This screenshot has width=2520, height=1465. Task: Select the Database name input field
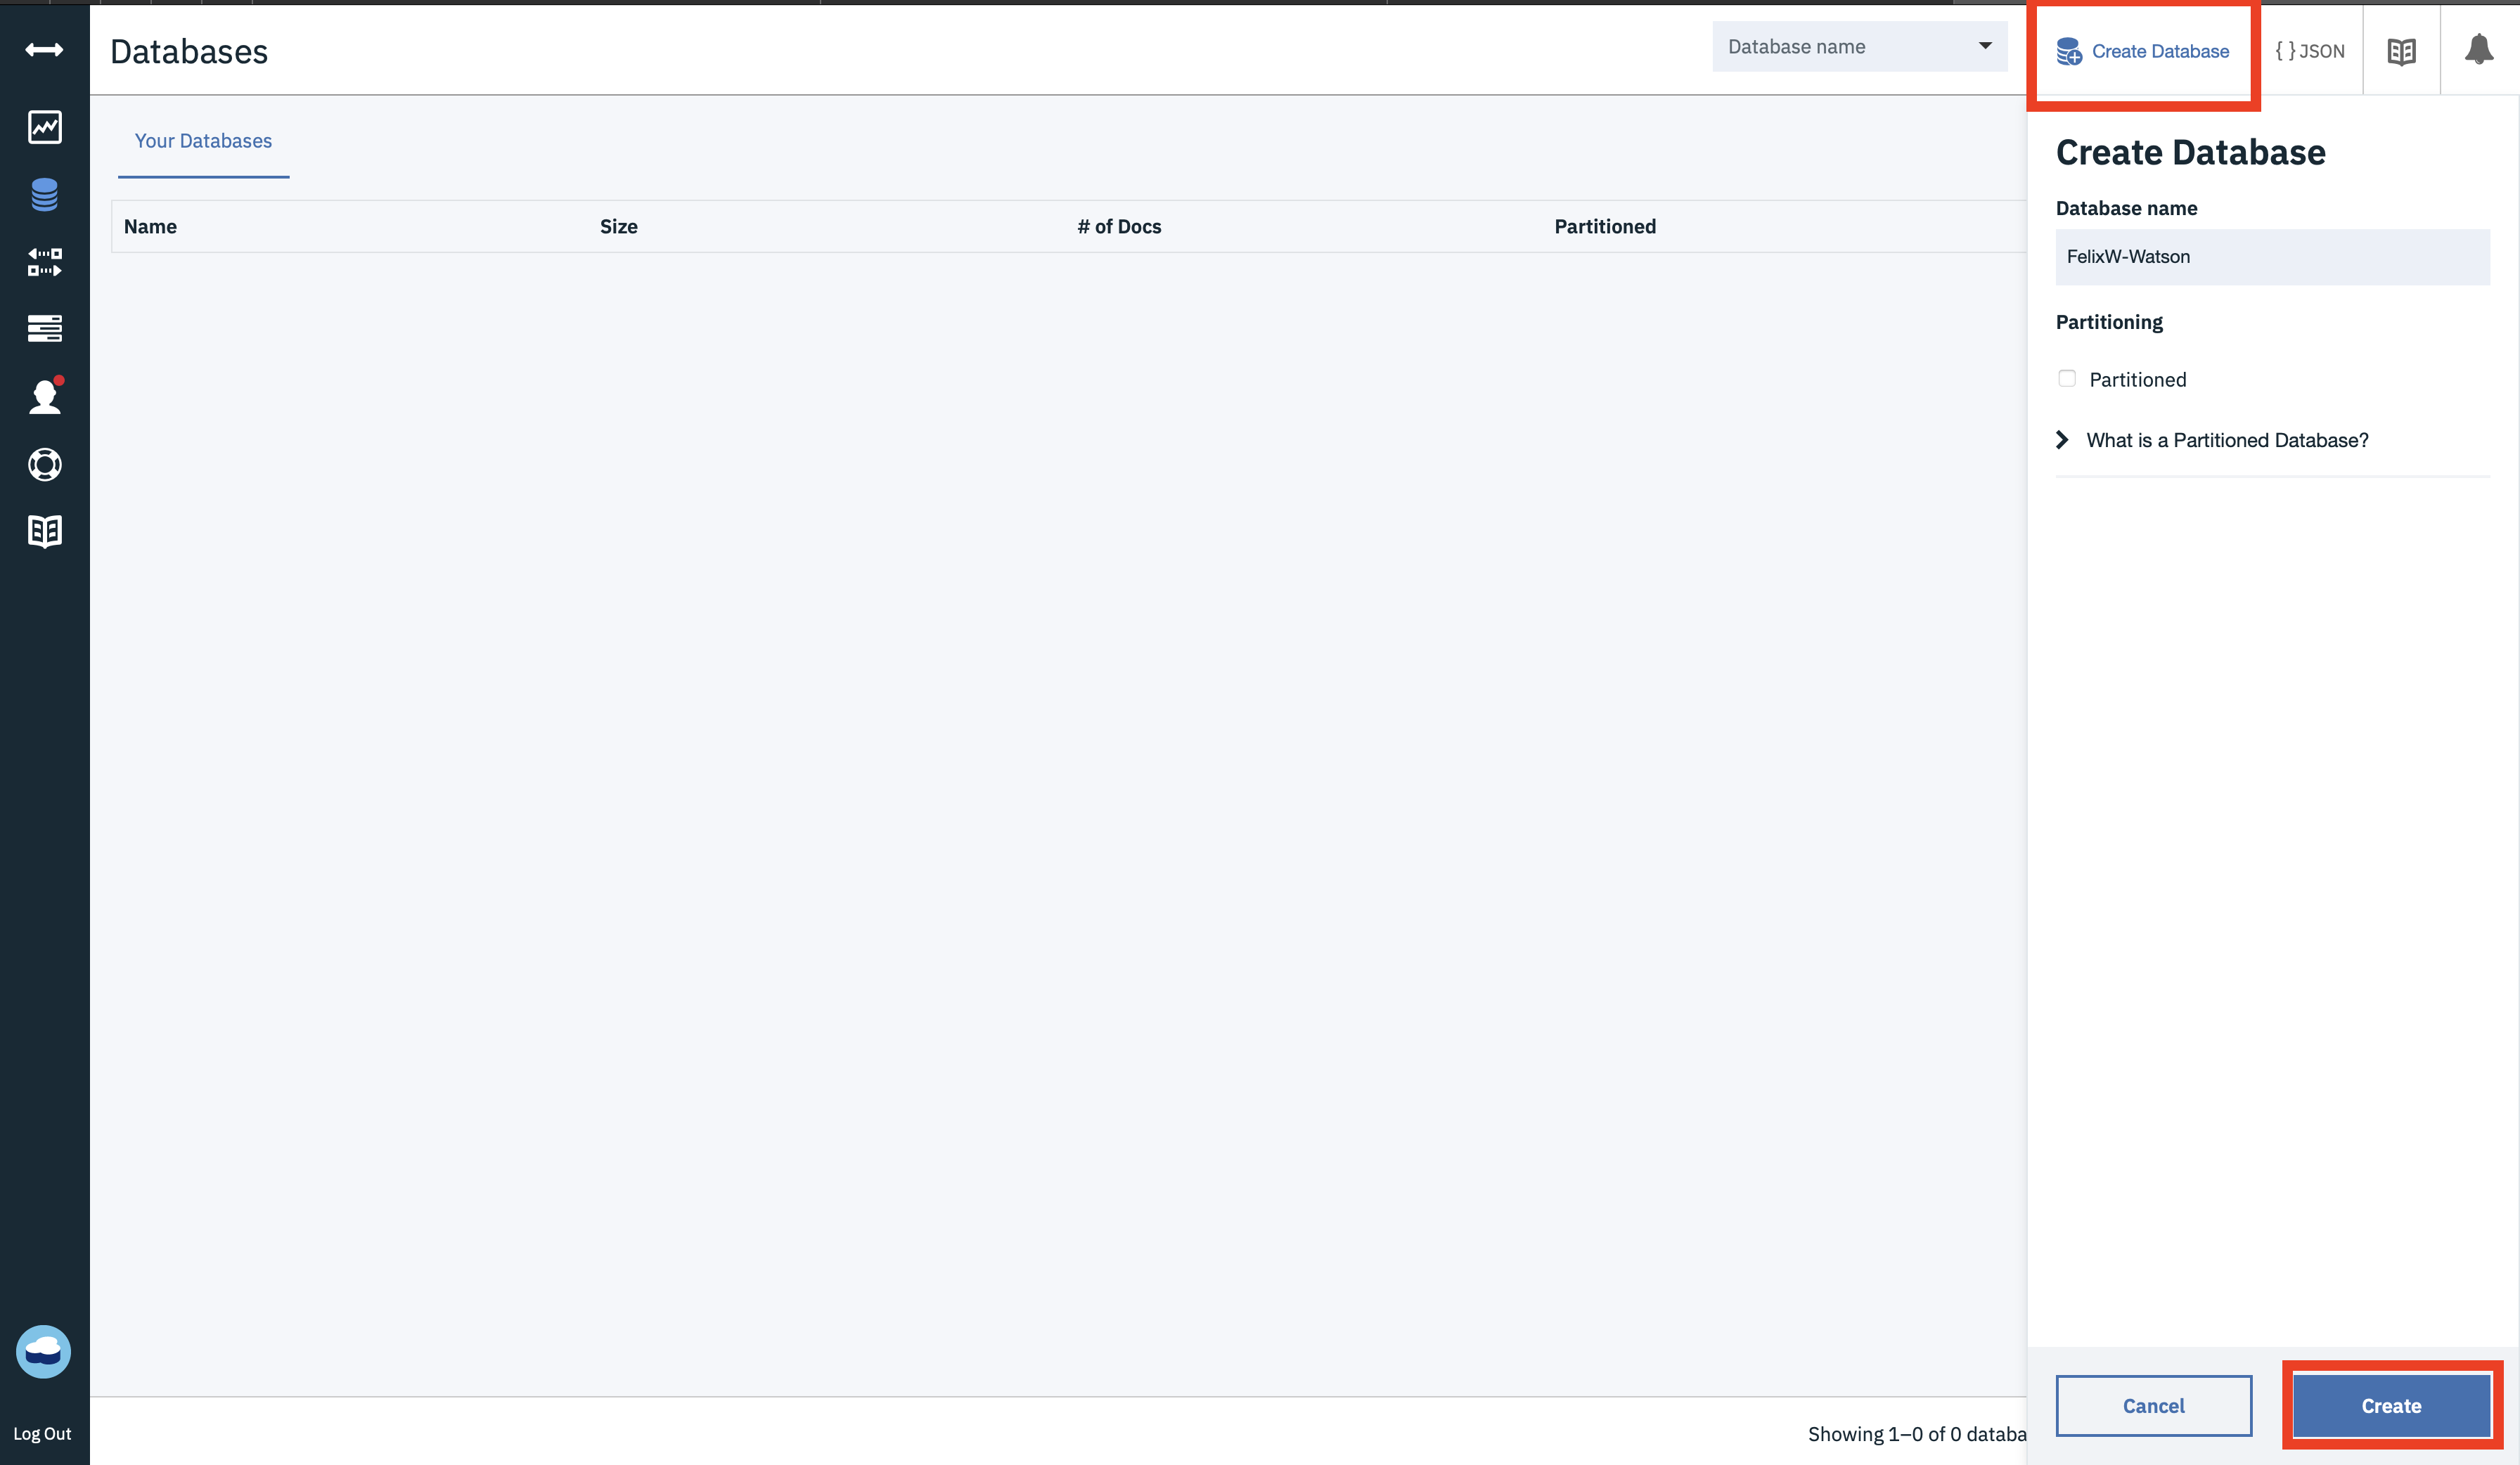2272,257
